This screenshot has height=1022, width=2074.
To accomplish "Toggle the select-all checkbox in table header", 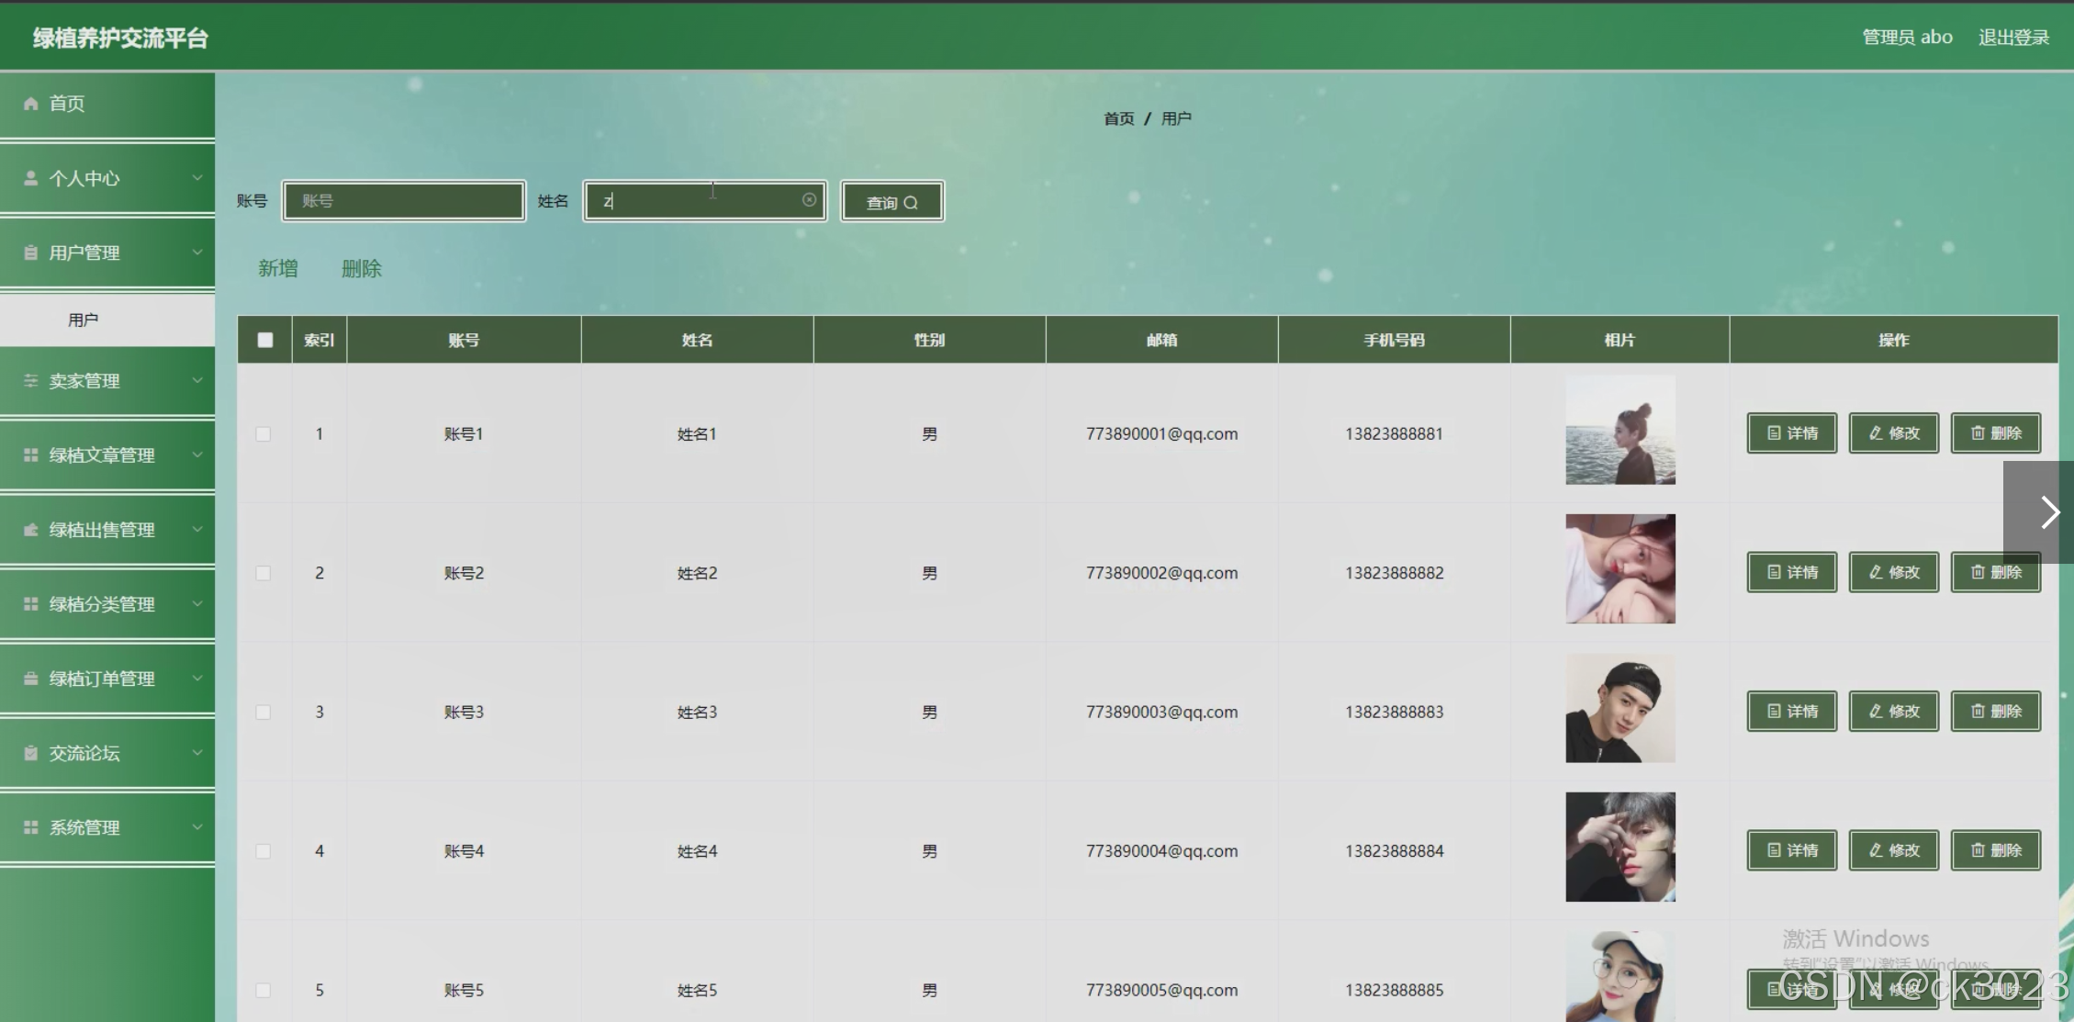I will [x=265, y=340].
